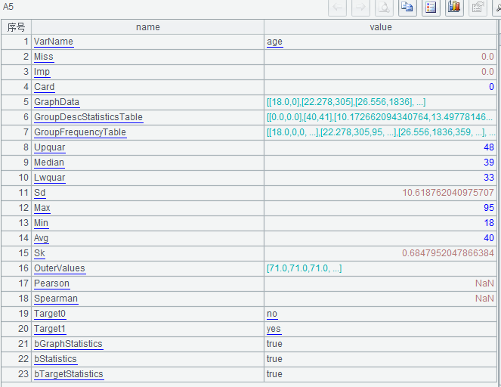
Task: Select the Imp name cell
Action: 147,72
